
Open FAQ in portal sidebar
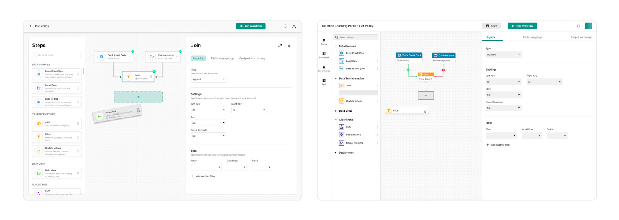(324, 82)
